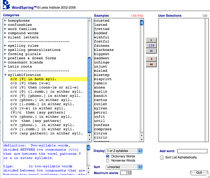This screenshot has width=210, height=178.
Task: Expand the silent letters category
Action: coord(5,37)
